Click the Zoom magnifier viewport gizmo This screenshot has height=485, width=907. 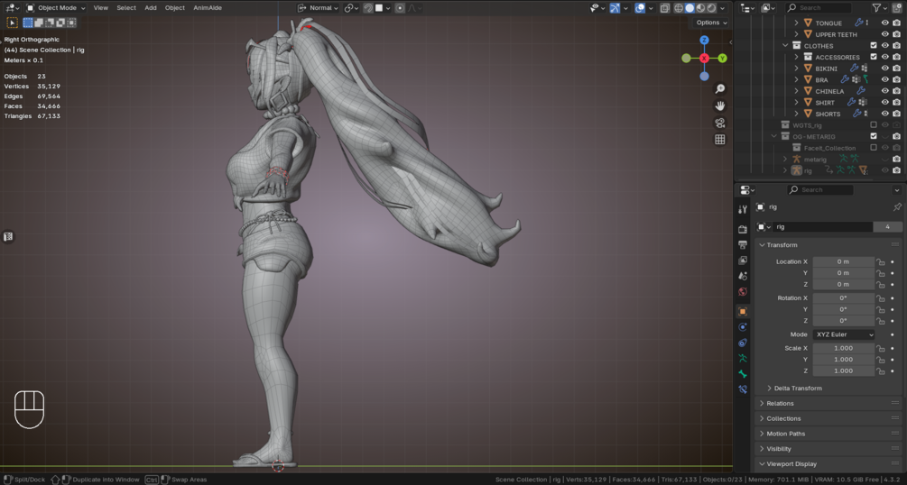[719, 88]
